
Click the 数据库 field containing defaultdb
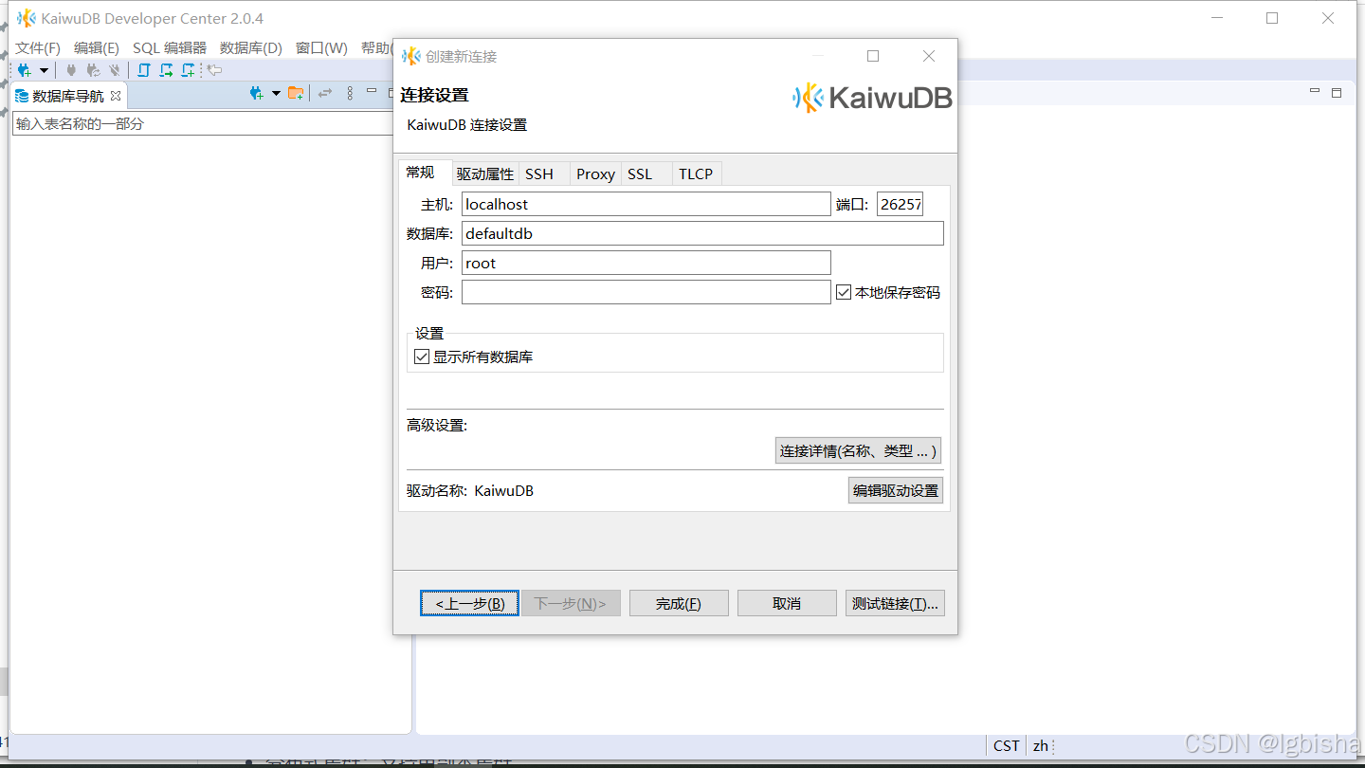702,233
